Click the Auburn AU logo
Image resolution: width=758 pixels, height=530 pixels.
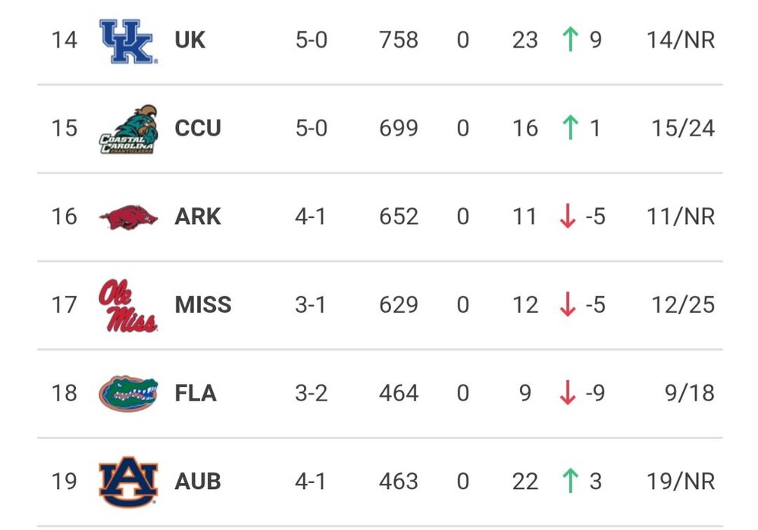click(x=128, y=481)
